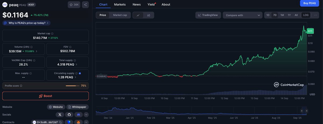Open the X (Twitter) social link
This screenshot has height=124, width=323.
pos(60,115)
